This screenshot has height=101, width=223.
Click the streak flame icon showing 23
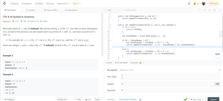pos(195,4)
